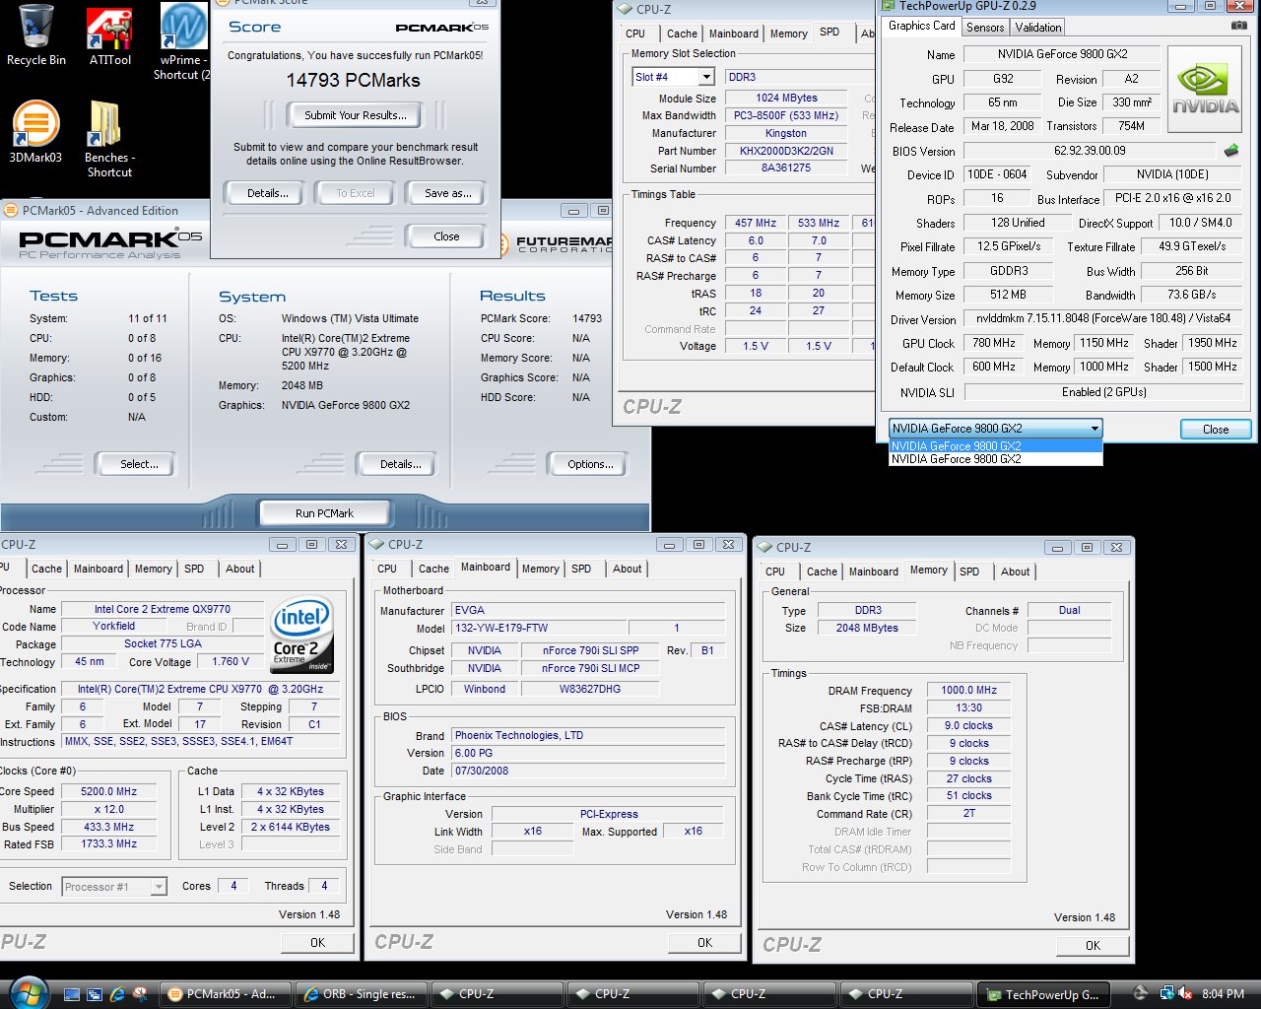The height and width of the screenshot is (1009, 1261).
Task: Click NVIDIA SLI field Enabled (2 GPUs)
Action: 1103,392
